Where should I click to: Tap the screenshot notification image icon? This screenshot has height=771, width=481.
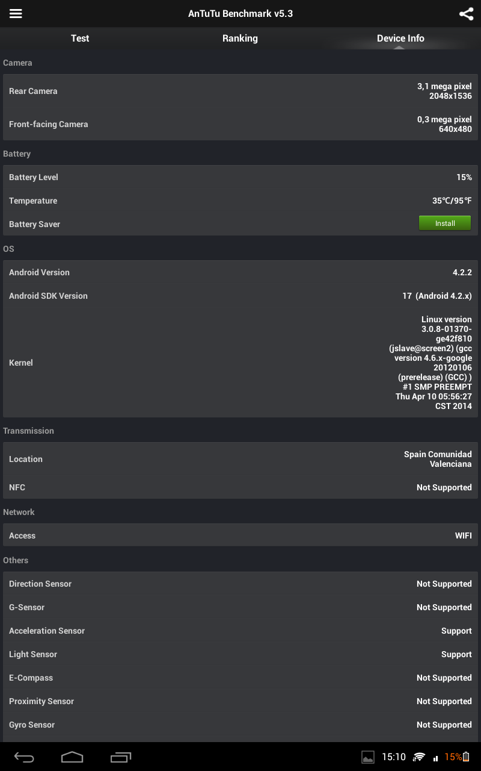(367, 757)
